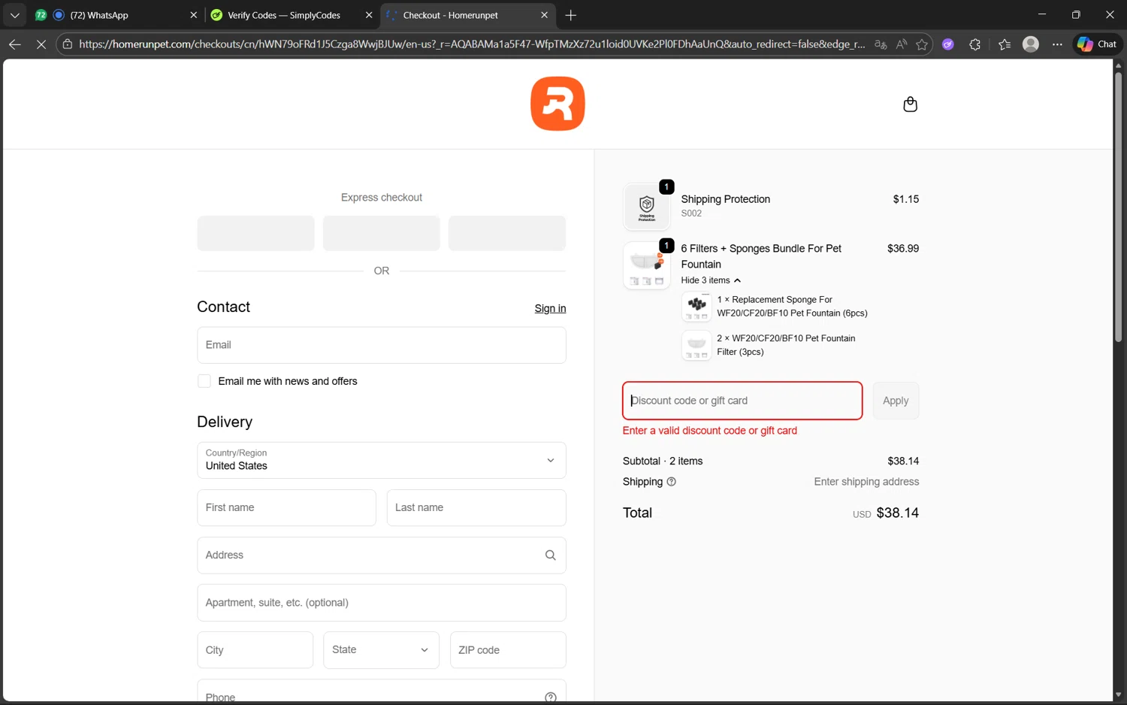Screen dimensions: 1127x705
Task: Close the WhatsApp tab
Action: 193,15
